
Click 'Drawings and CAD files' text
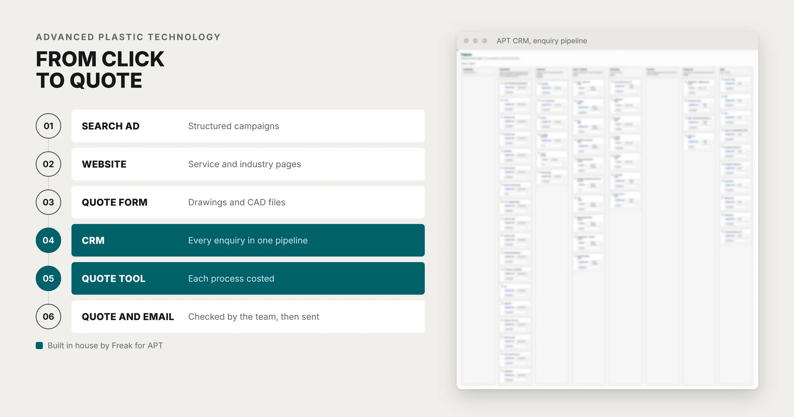pos(237,203)
